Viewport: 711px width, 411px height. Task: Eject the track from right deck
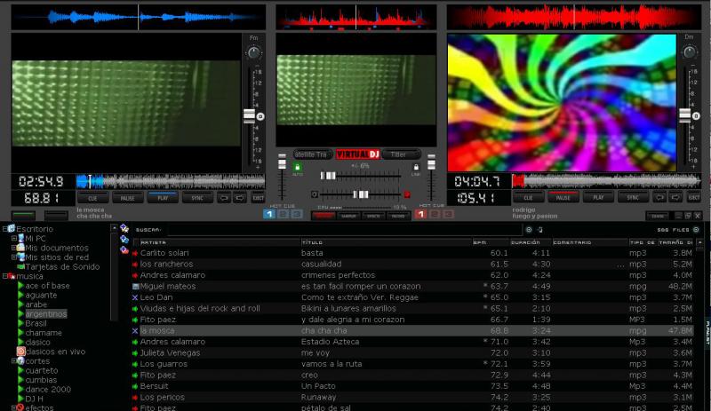click(694, 198)
